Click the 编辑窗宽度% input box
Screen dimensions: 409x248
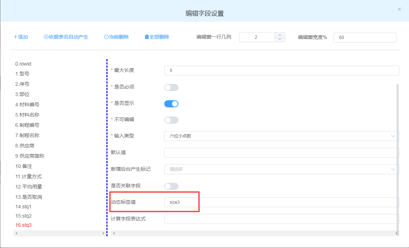365,38
